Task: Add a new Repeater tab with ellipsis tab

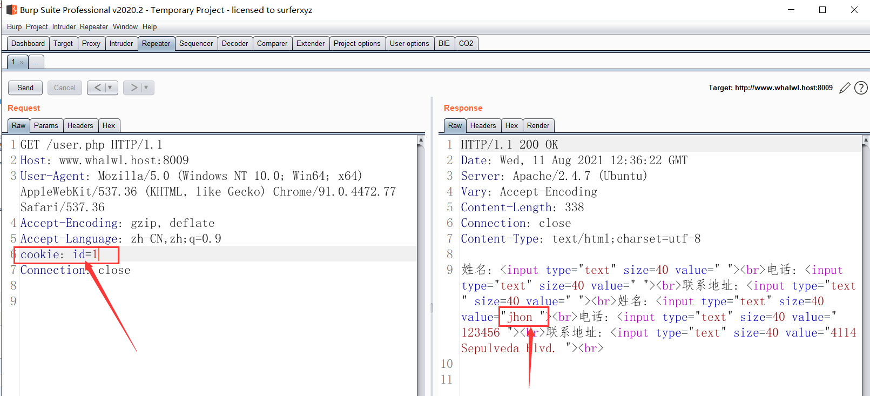Action: point(36,62)
